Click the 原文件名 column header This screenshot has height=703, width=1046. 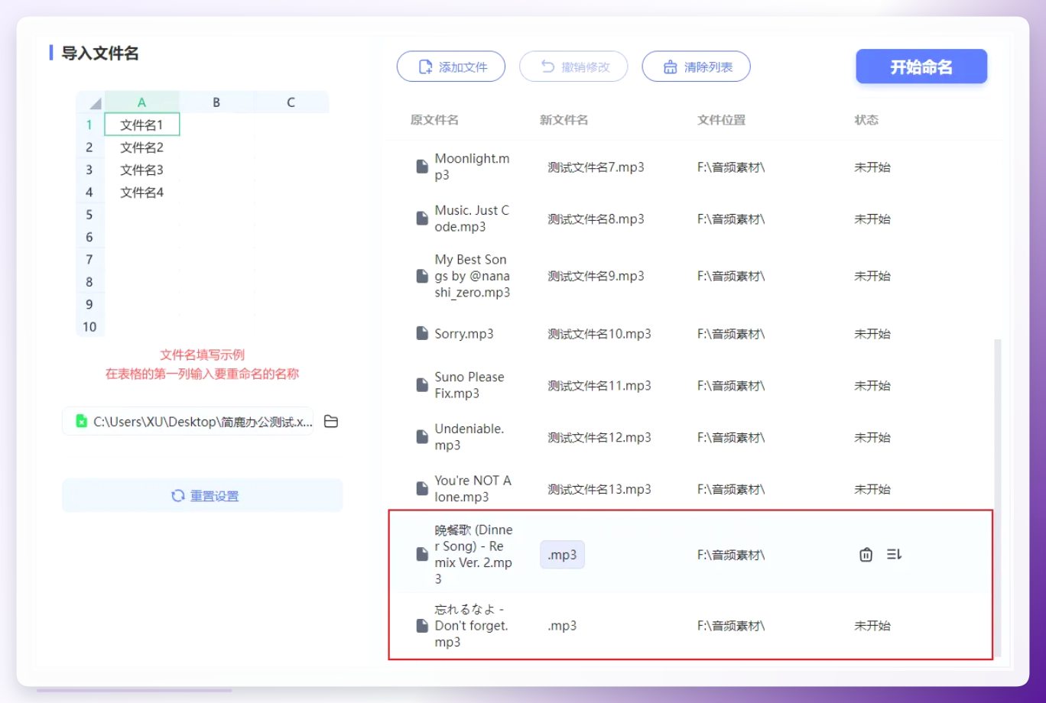tap(434, 120)
